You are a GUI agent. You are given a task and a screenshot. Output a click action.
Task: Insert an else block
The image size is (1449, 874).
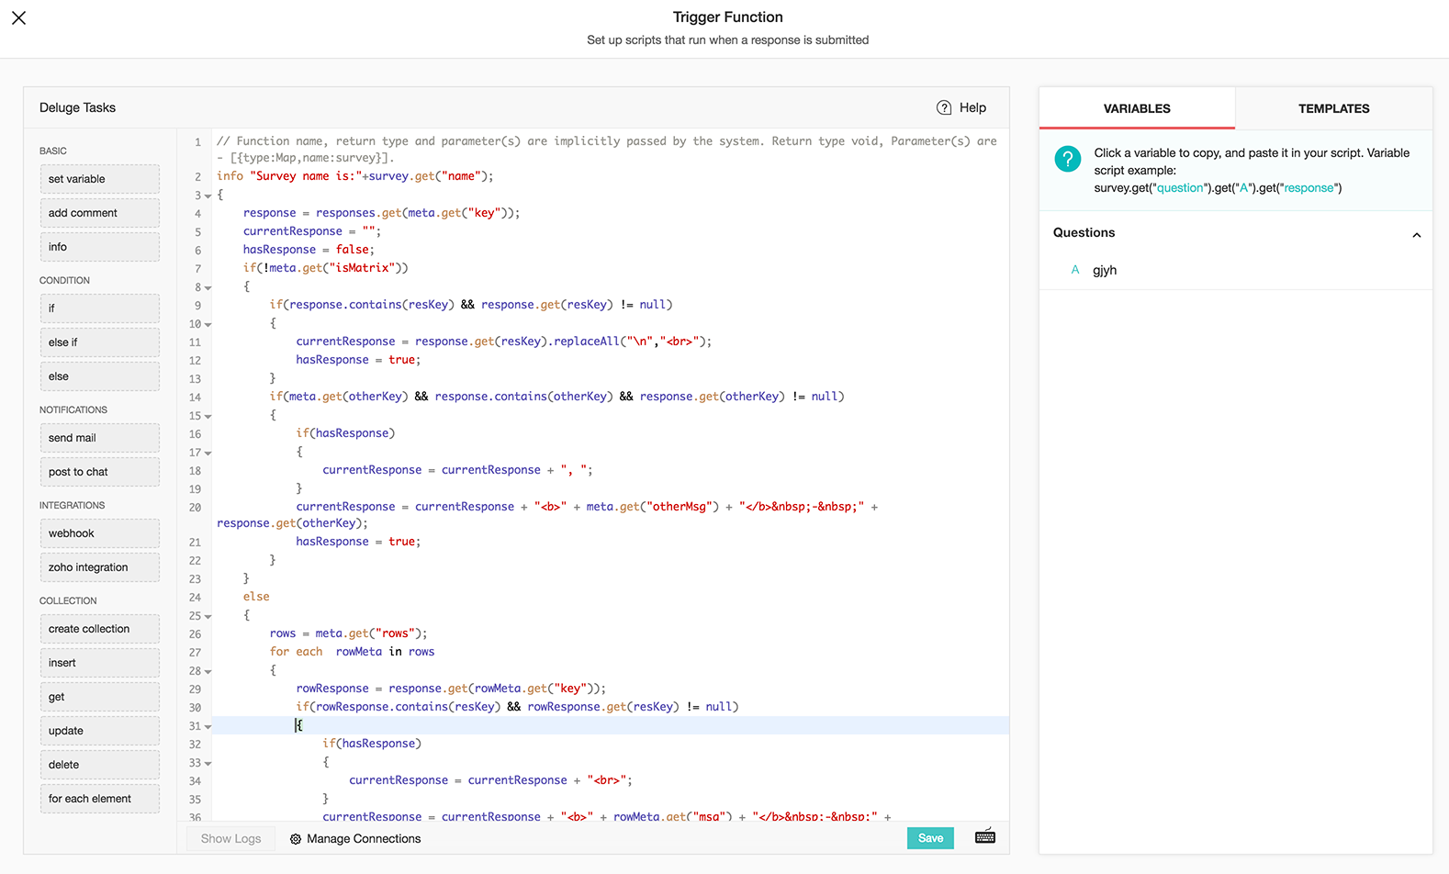[x=99, y=376]
